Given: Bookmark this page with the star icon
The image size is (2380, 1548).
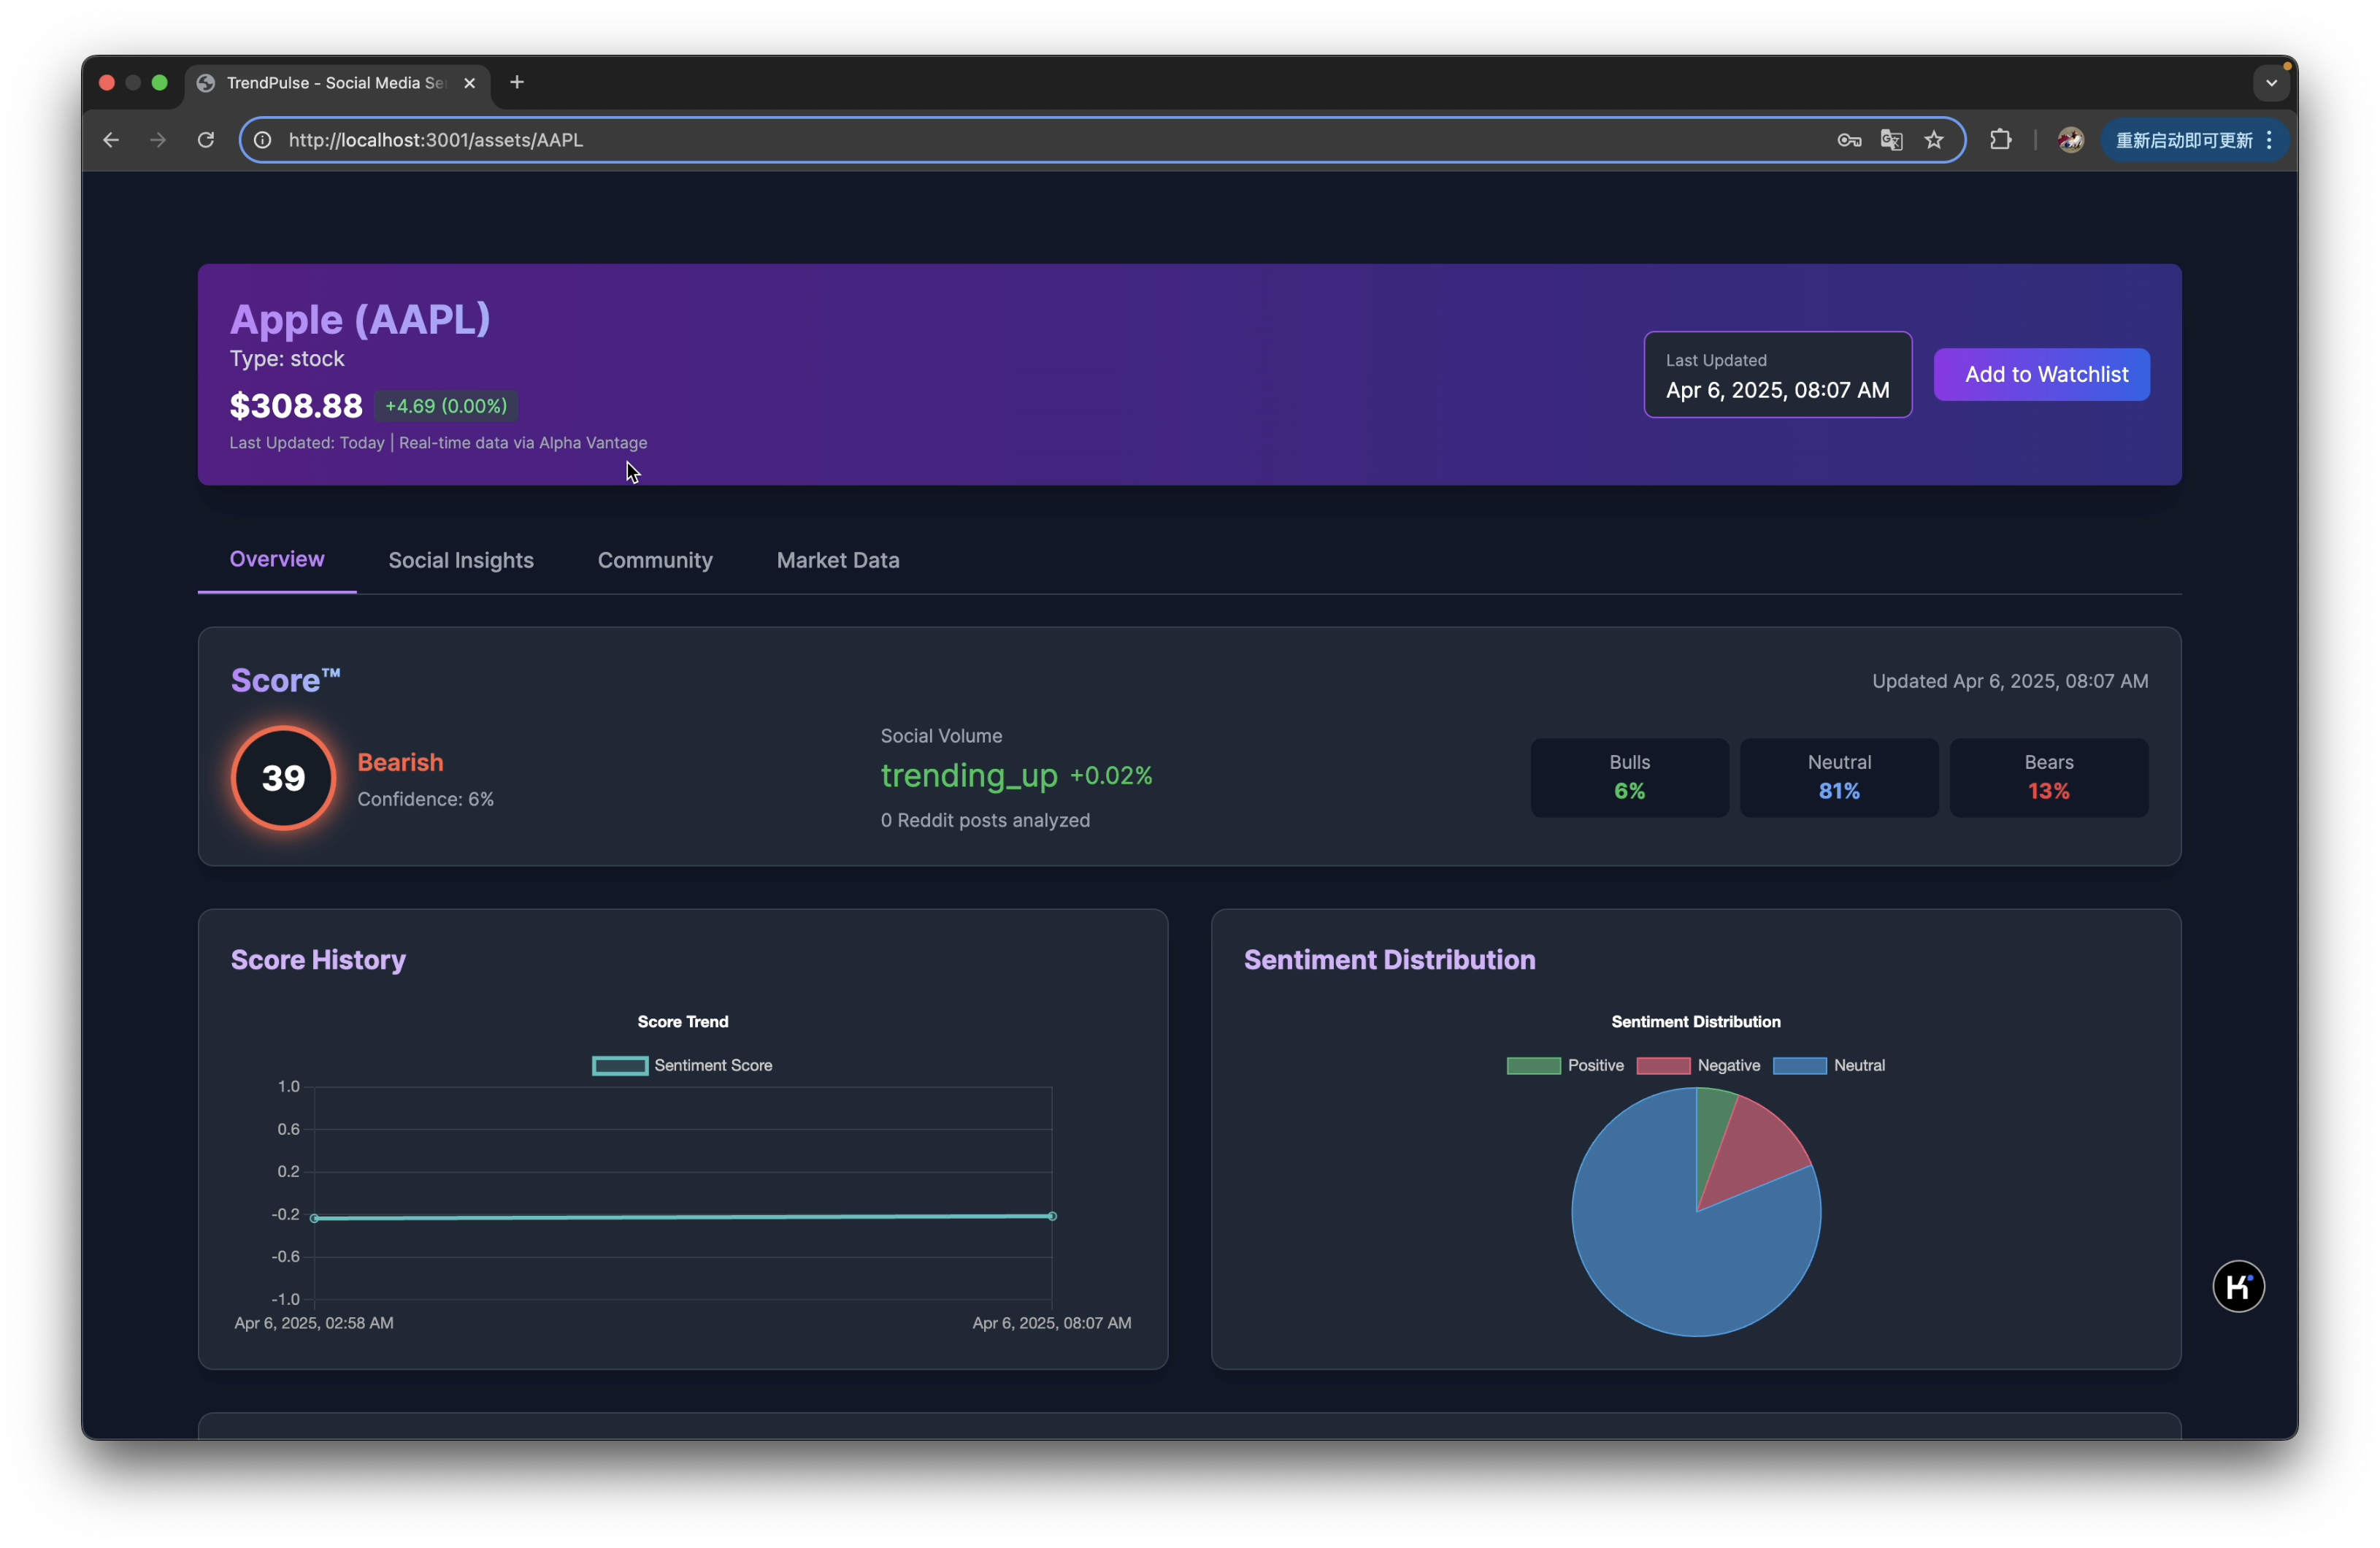Looking at the screenshot, I should tap(1934, 140).
